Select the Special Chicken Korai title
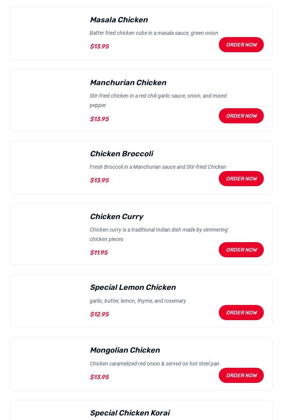The height and width of the screenshot is (420, 282). pyautogui.click(x=129, y=413)
